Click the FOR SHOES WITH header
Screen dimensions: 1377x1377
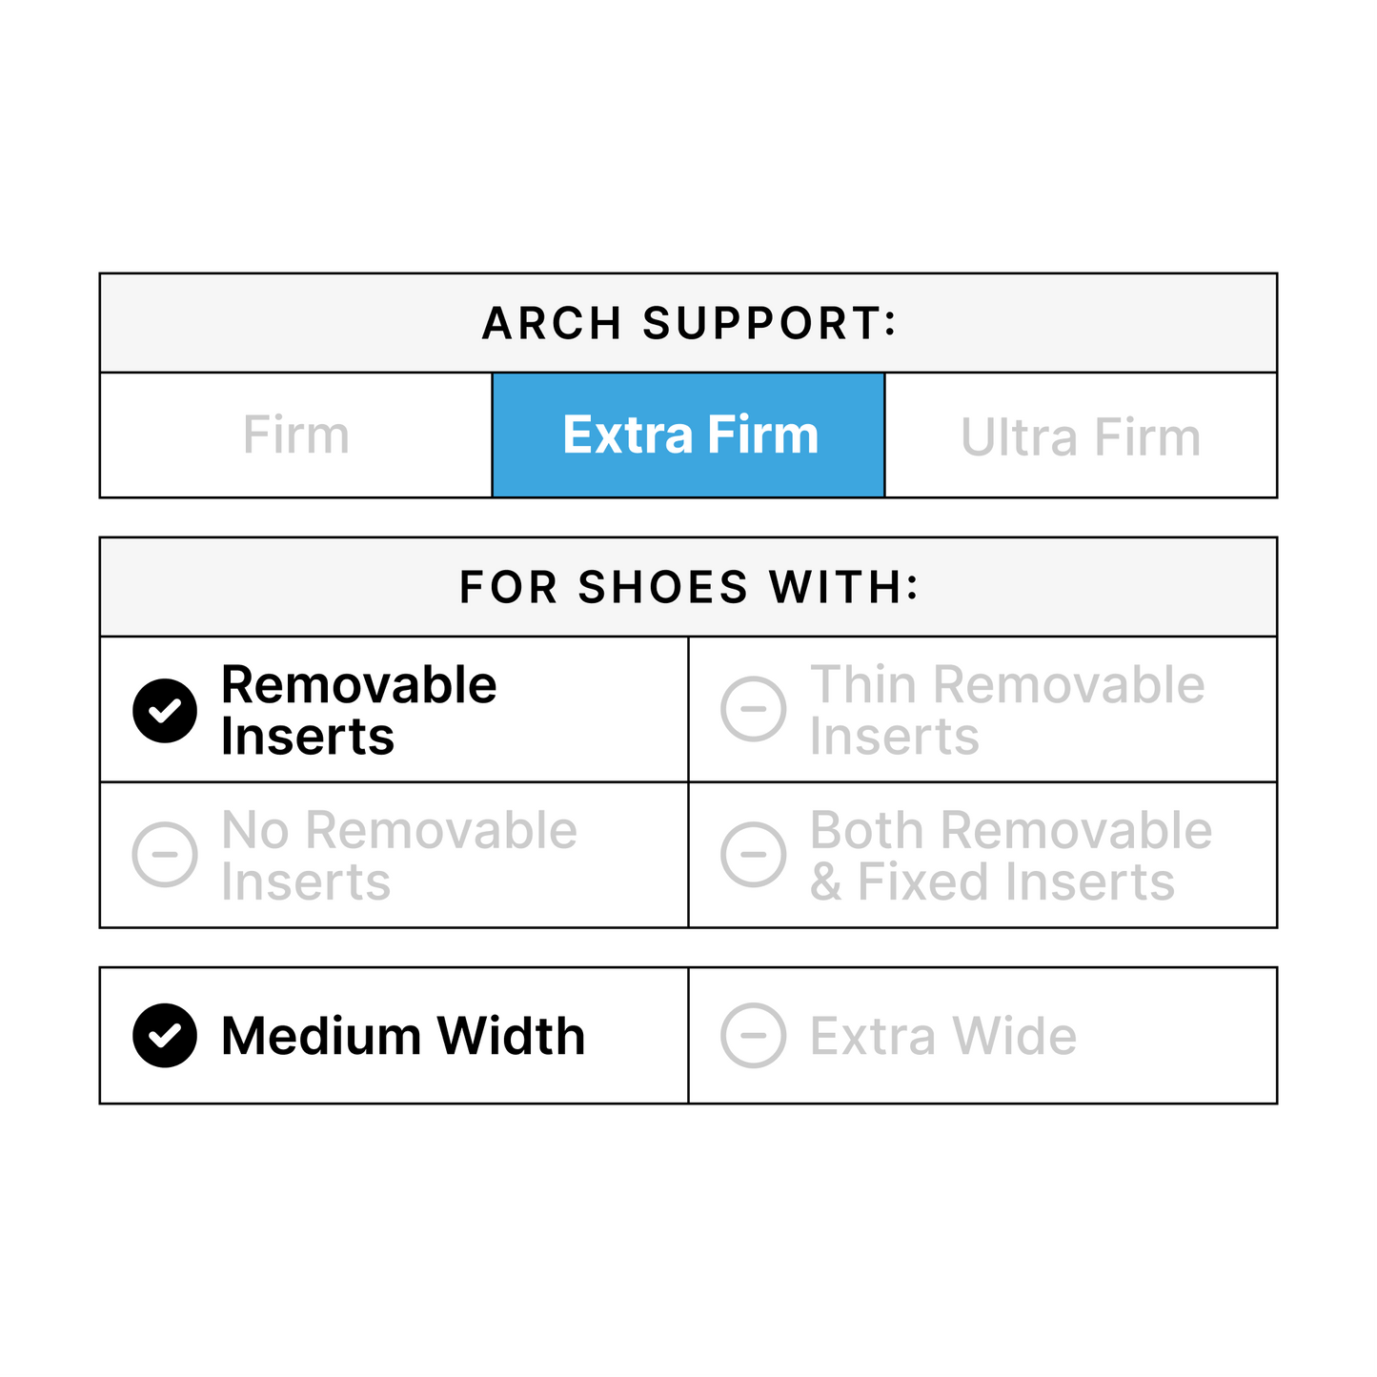click(x=689, y=587)
